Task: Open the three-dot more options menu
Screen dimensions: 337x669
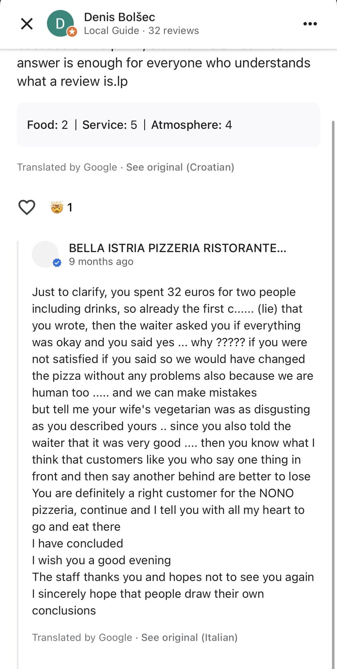Action: (x=310, y=24)
